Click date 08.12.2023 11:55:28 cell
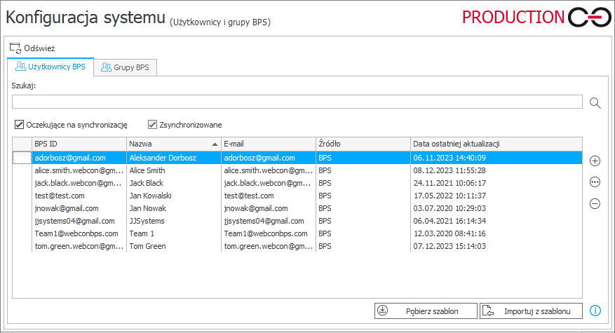The width and height of the screenshot is (615, 333). tap(496, 170)
